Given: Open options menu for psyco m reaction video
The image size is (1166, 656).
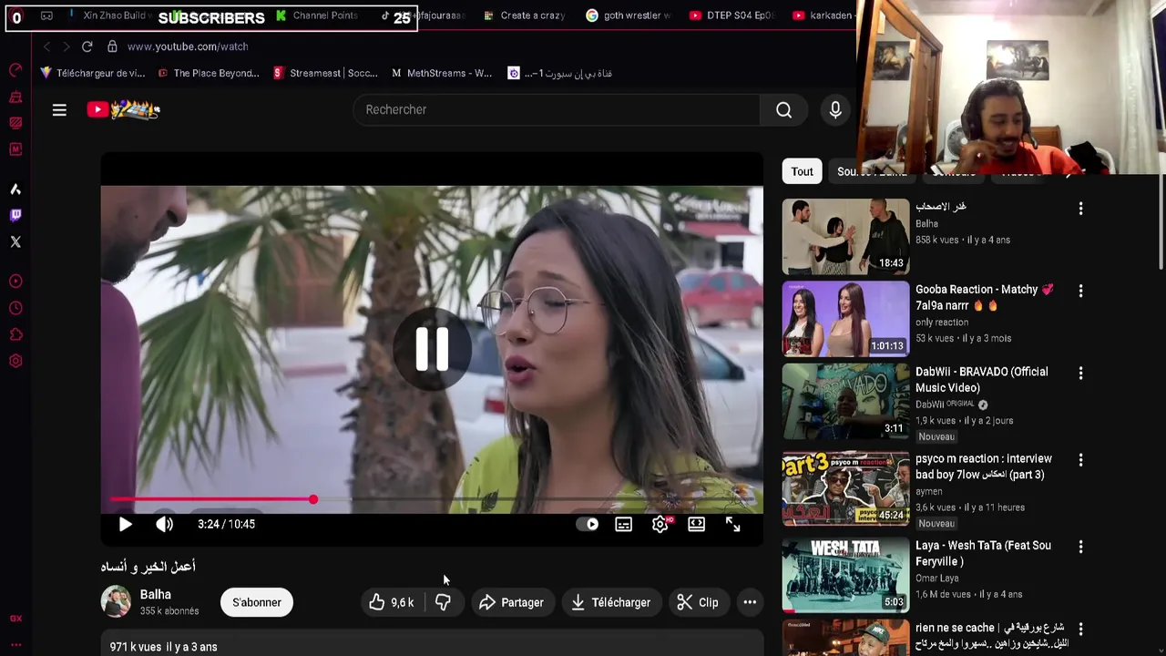Looking at the screenshot, I should (1080, 460).
